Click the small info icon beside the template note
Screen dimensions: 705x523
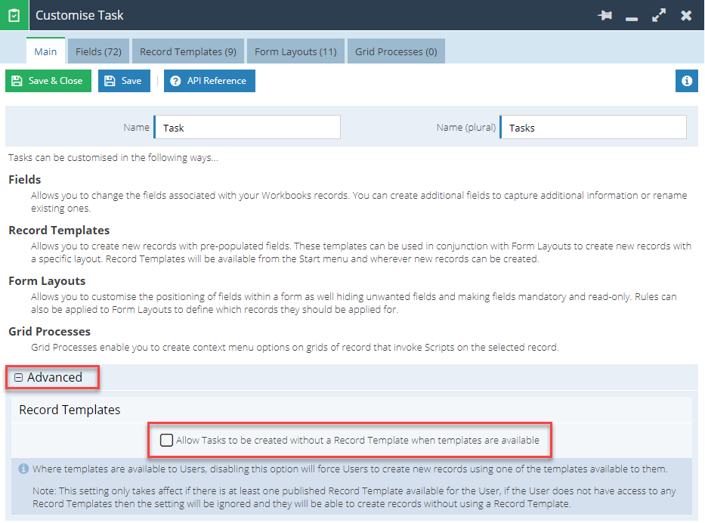pyautogui.click(x=23, y=469)
